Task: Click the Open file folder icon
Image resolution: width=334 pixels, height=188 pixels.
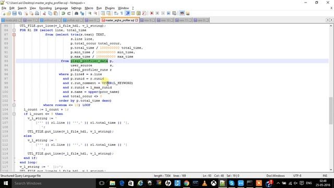Action: [x=9, y=13]
